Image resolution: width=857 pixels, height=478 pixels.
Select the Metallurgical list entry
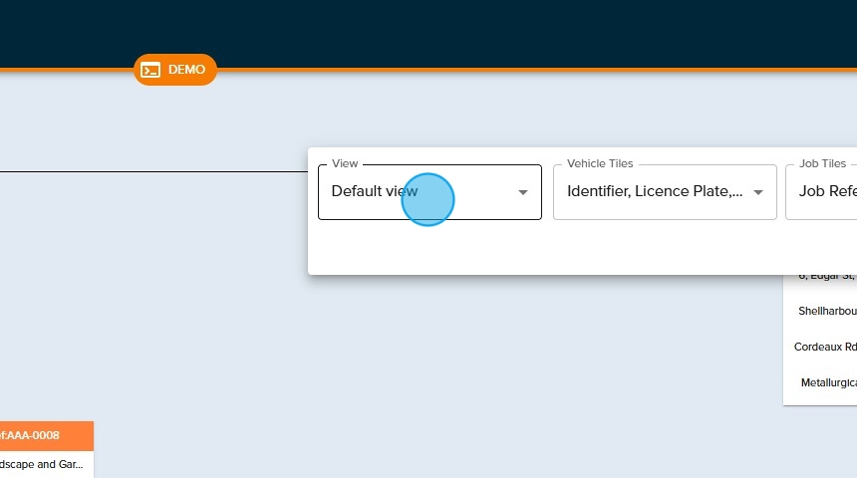pyautogui.click(x=828, y=382)
